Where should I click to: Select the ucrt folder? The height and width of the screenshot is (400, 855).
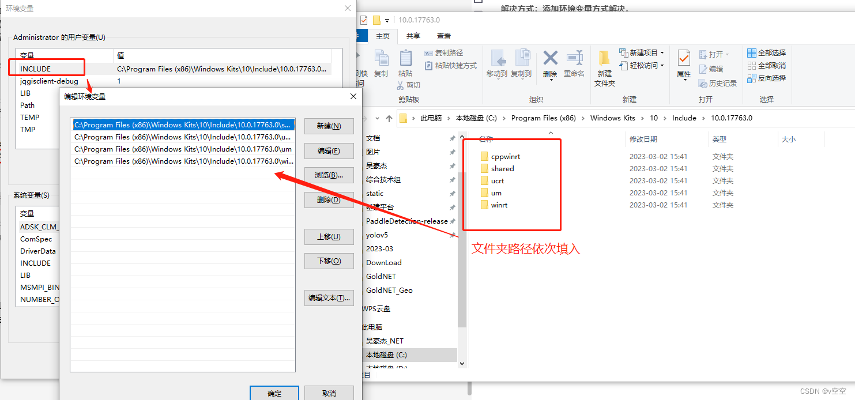click(x=498, y=181)
